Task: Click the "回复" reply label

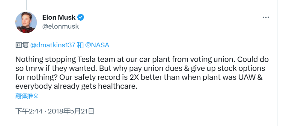Action: (22, 45)
